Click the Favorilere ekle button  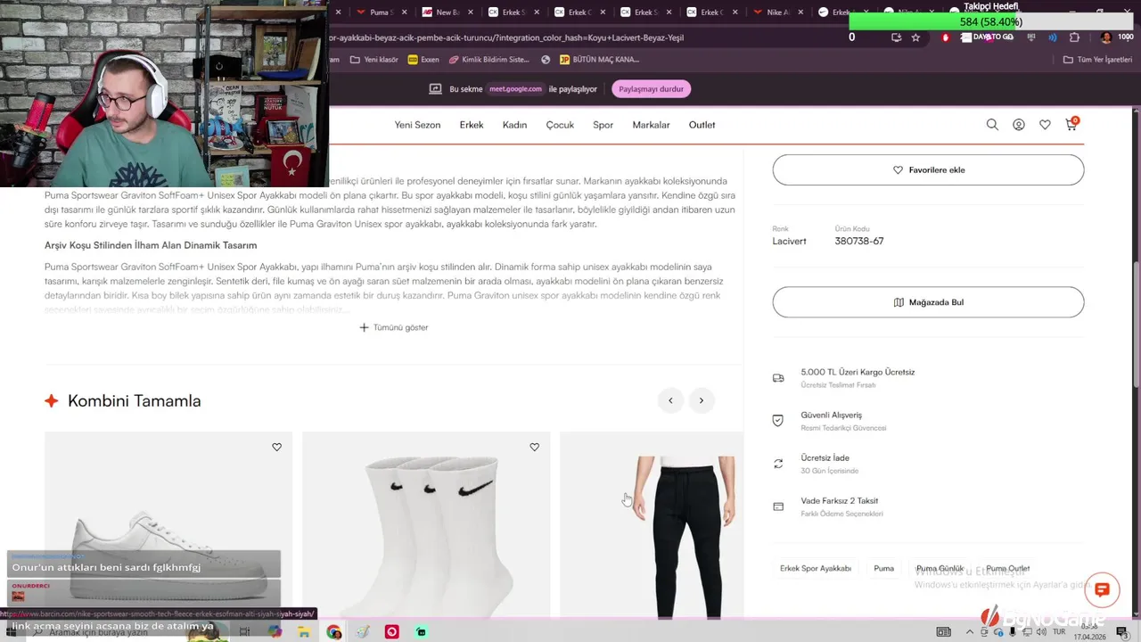[x=928, y=169]
